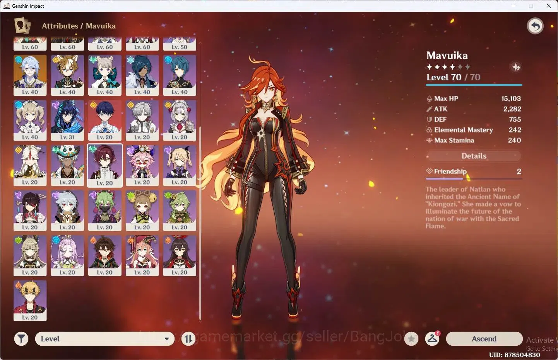
Task: Click the Mavuika name heading
Action: (x=447, y=56)
